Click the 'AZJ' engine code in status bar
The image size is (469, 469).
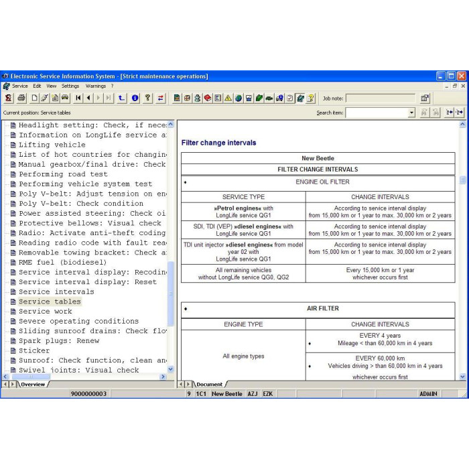[x=253, y=394]
